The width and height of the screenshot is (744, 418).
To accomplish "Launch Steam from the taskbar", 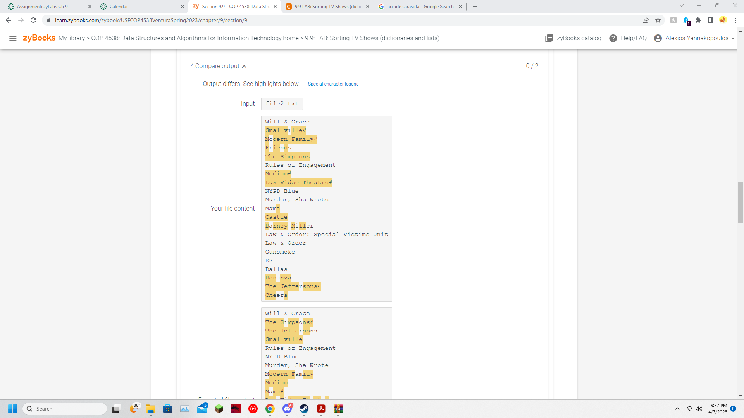I will [303, 409].
